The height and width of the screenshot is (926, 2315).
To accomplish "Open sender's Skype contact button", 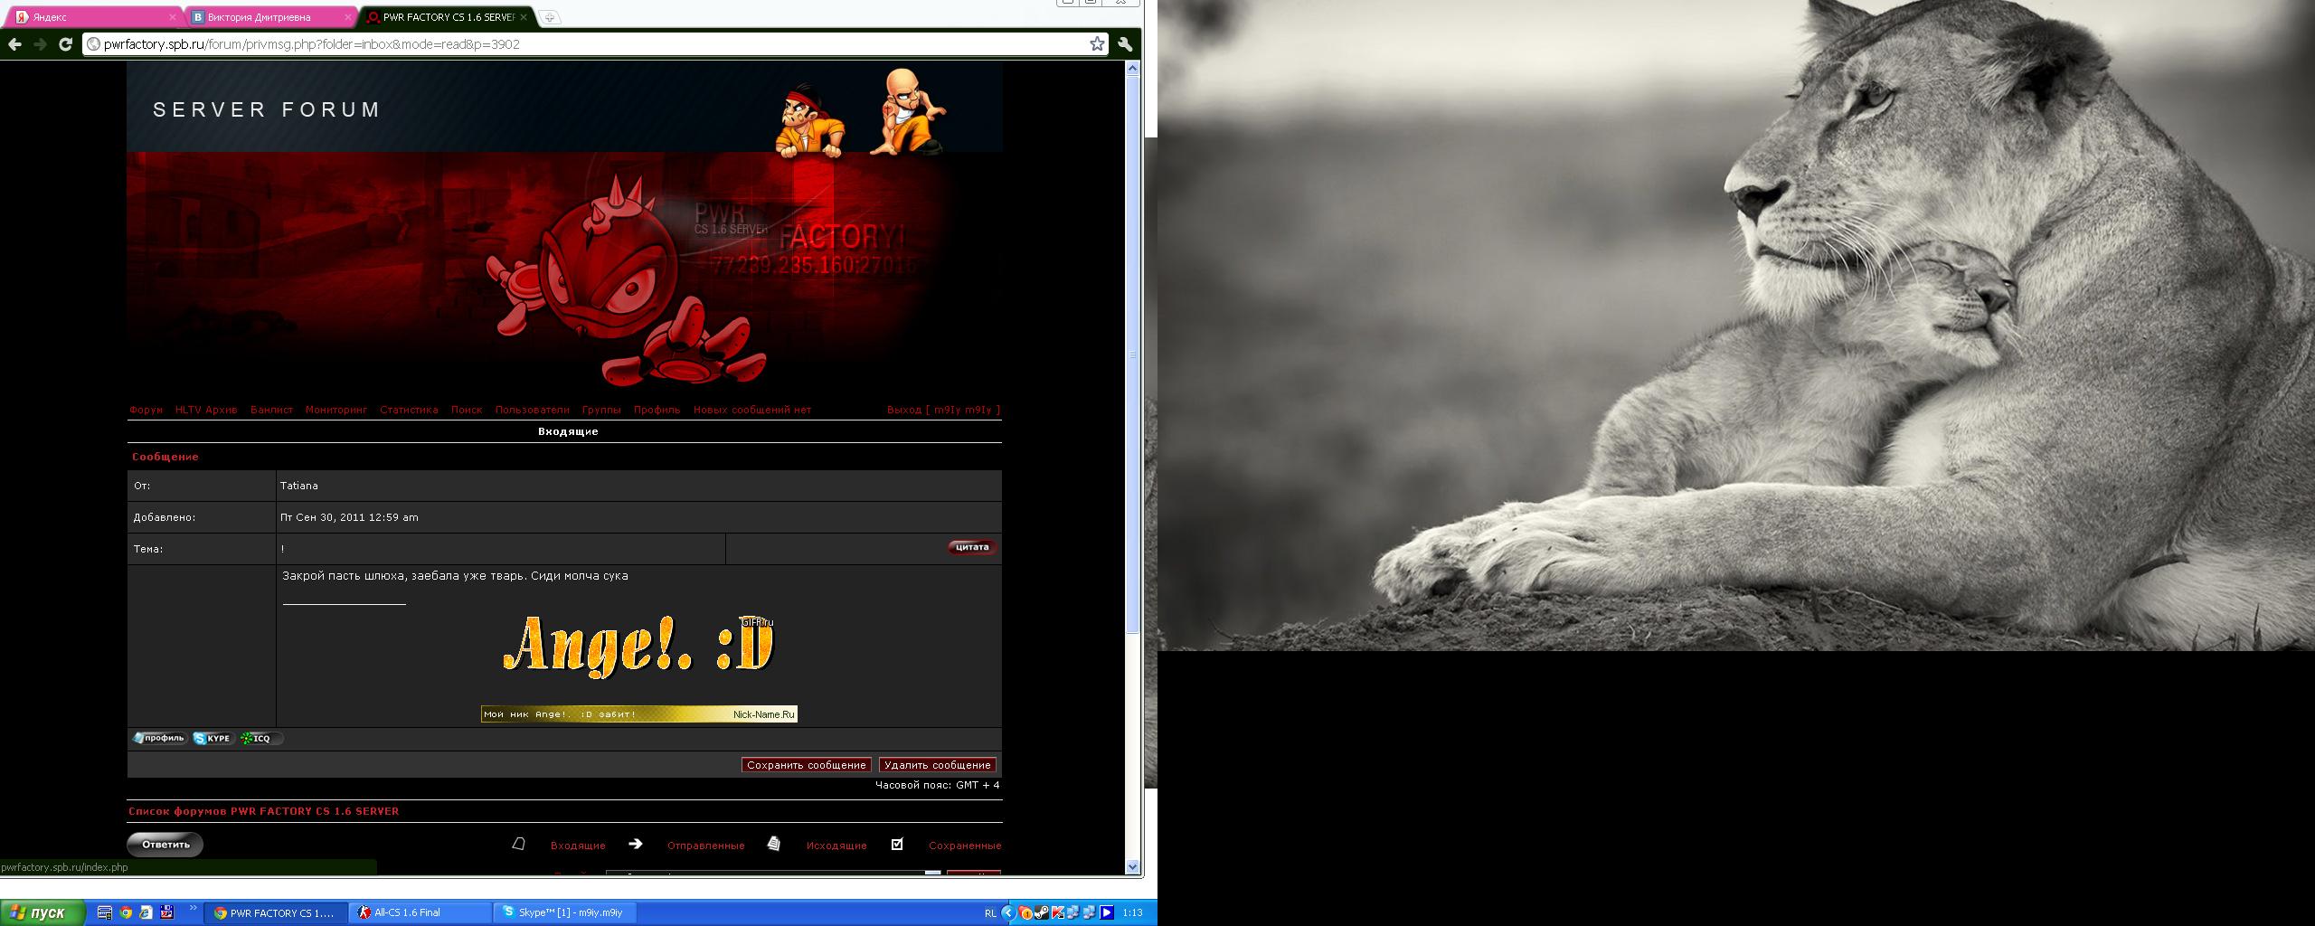I will pos(213,739).
